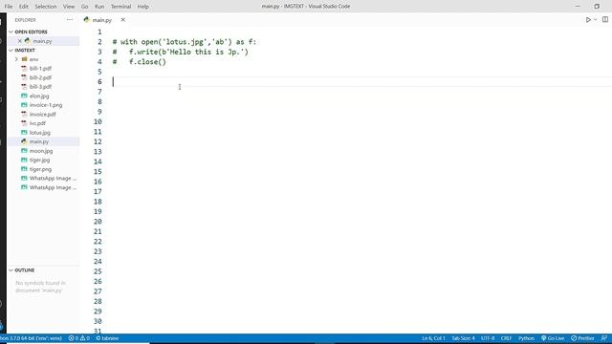Screen dimensions: 612x344
Task: Open ivc.pdf file
Action: pos(37,123)
